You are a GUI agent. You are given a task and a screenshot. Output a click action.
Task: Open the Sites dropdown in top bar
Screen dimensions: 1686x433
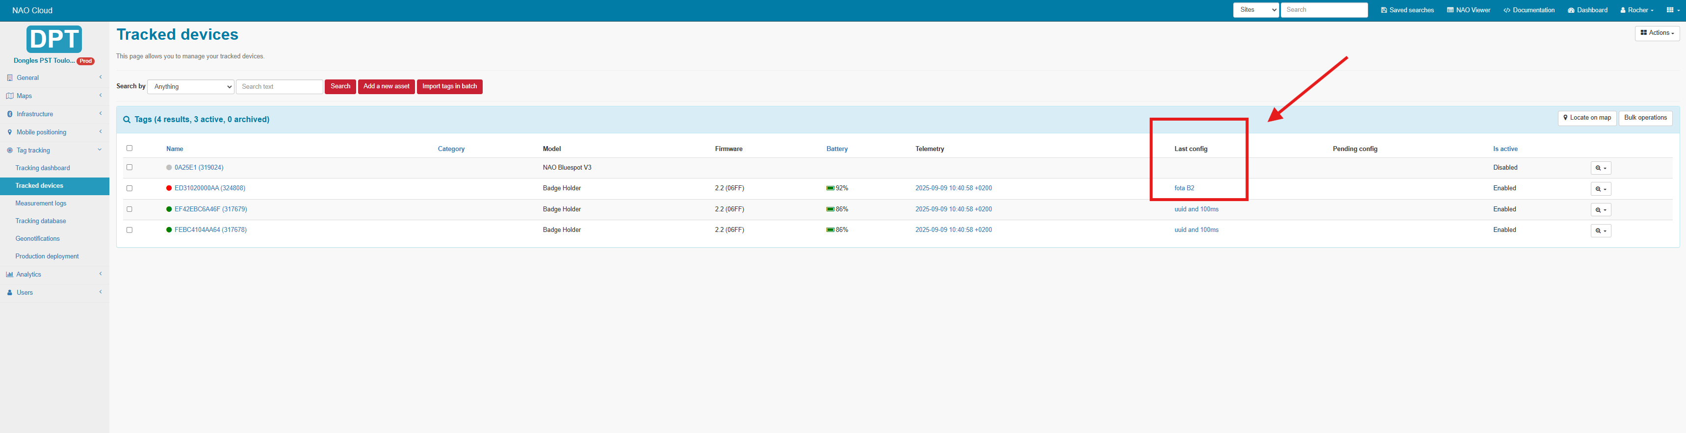coord(1256,10)
